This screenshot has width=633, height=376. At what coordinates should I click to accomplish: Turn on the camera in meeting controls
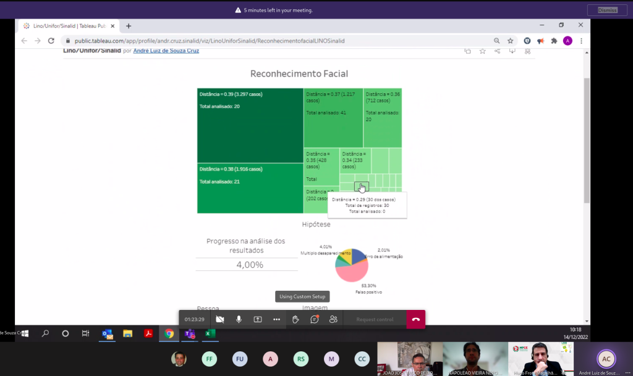coord(220,319)
